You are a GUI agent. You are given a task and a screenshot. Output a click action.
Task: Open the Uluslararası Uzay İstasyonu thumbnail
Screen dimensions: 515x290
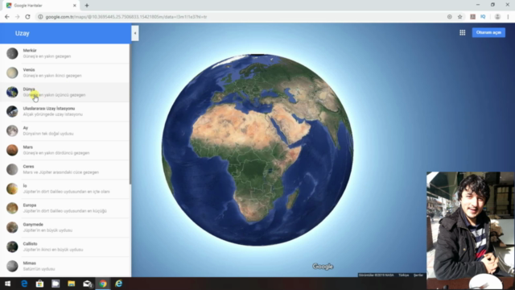12,111
